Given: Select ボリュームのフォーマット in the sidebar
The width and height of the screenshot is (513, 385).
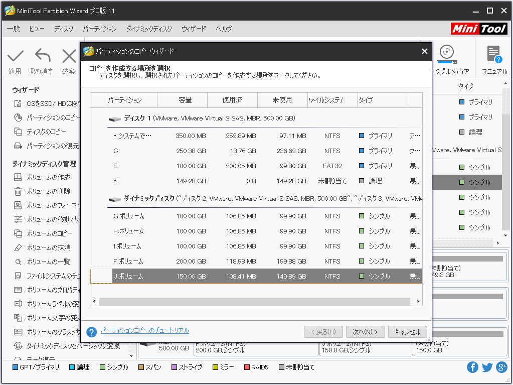Looking at the screenshot, I should tap(48, 206).
